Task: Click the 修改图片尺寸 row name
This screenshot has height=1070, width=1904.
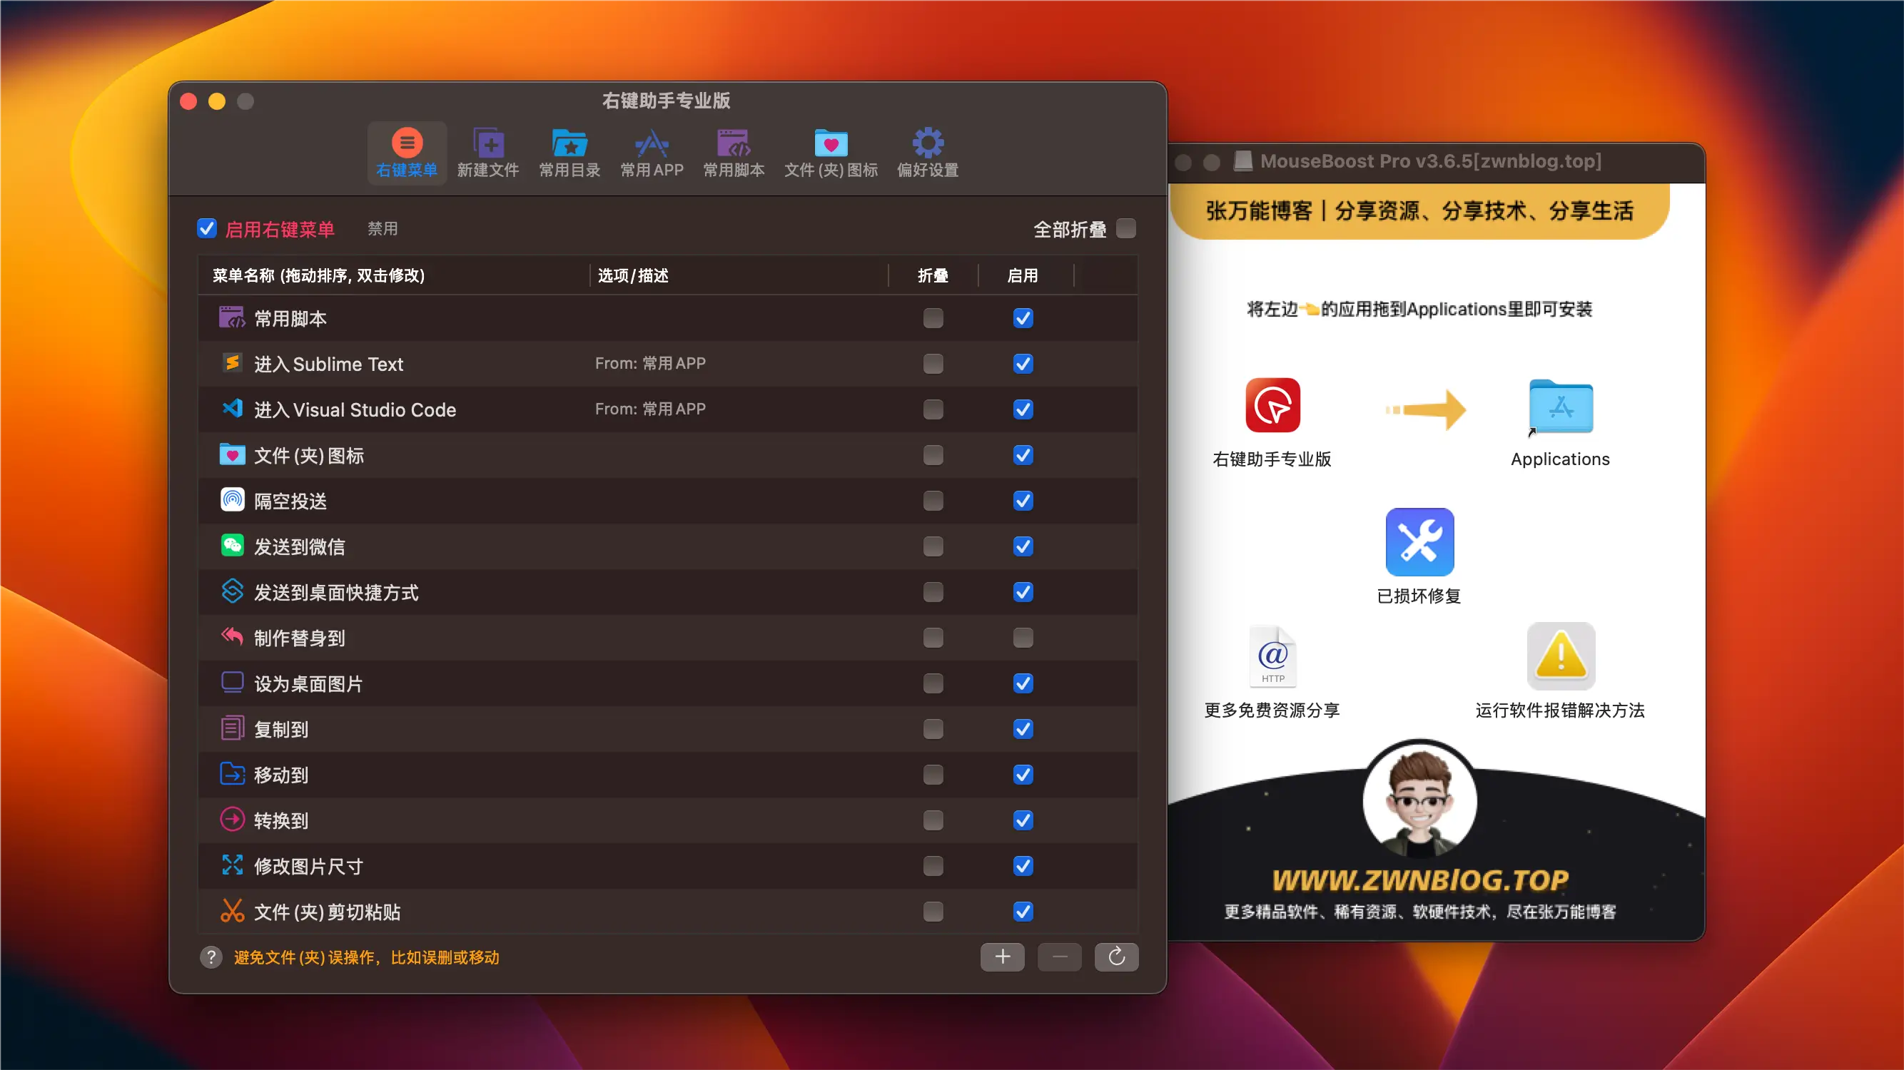Action: point(308,866)
